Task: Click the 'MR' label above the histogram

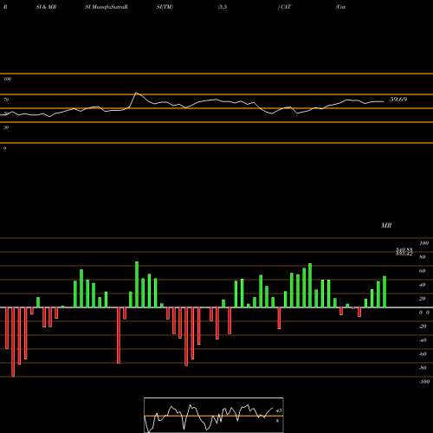Action: [386, 225]
